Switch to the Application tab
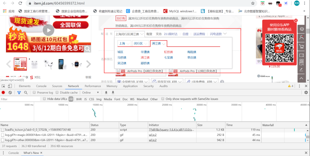 point(130,86)
